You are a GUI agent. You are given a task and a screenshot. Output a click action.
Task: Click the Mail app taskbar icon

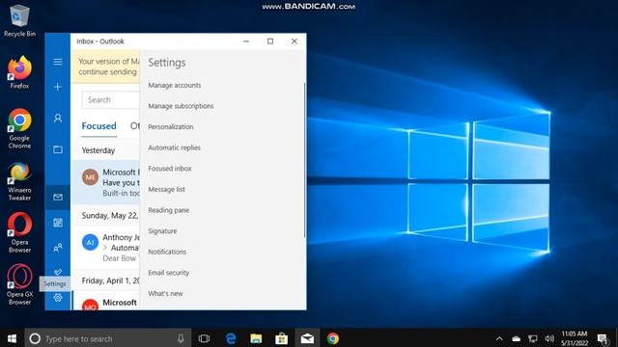307,338
